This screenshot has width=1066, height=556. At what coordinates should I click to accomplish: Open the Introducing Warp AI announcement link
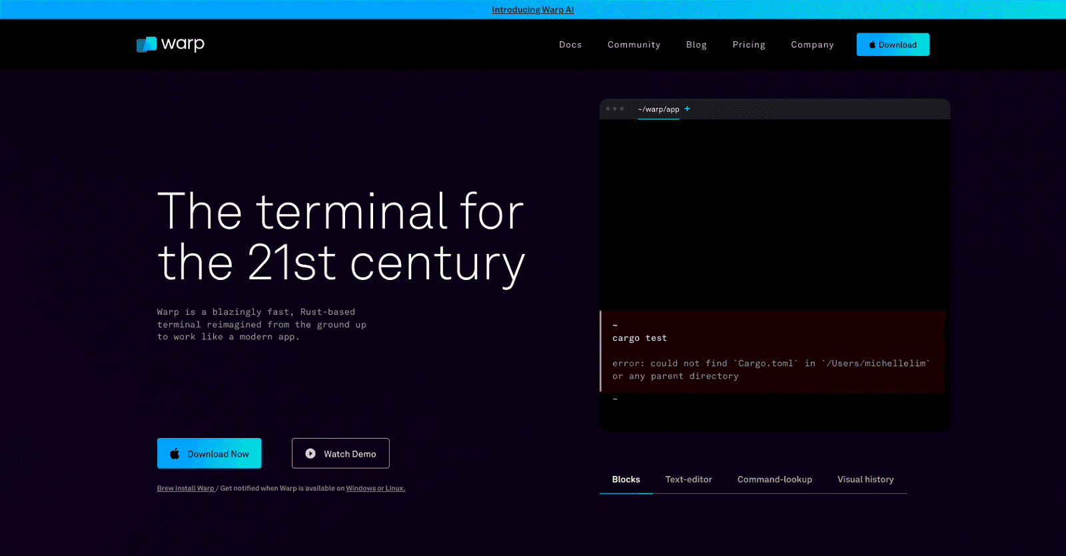(x=532, y=10)
